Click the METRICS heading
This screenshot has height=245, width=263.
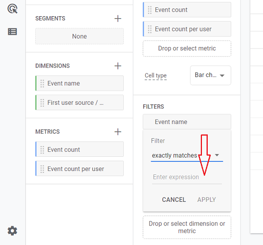point(47,132)
